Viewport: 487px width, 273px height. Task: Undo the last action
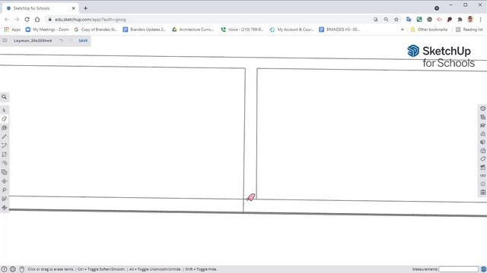click(x=61, y=40)
